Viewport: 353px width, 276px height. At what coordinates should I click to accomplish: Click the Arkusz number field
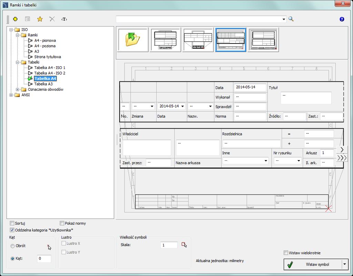(x=327, y=153)
